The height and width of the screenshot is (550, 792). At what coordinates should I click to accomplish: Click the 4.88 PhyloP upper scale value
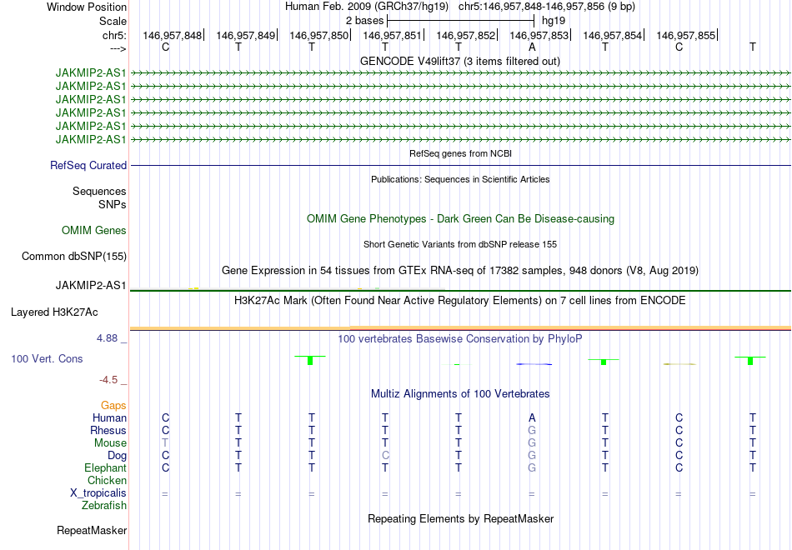coord(107,338)
